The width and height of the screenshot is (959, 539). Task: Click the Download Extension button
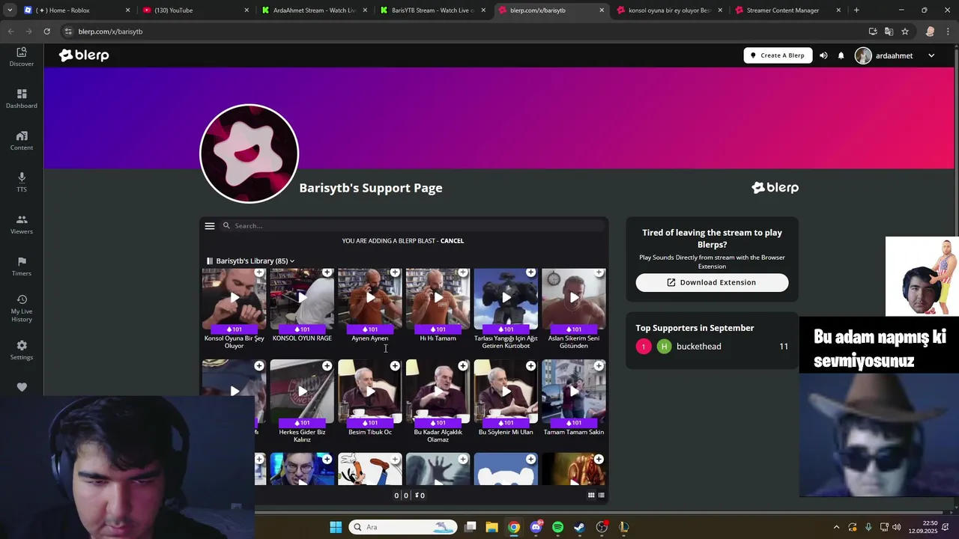coord(712,282)
